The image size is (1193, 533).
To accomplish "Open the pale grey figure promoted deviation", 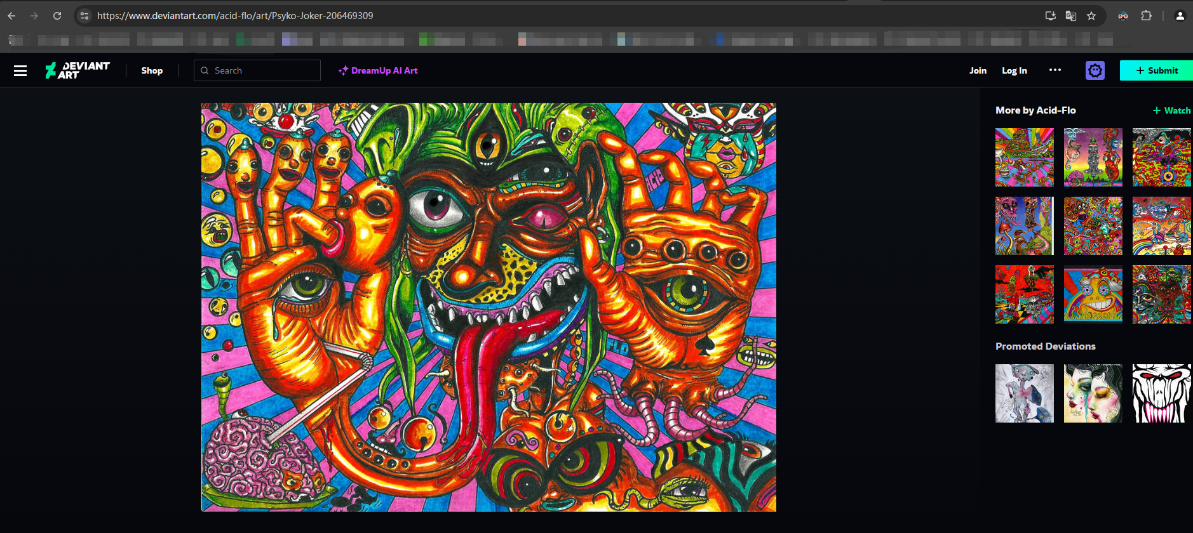I will (x=1025, y=393).
